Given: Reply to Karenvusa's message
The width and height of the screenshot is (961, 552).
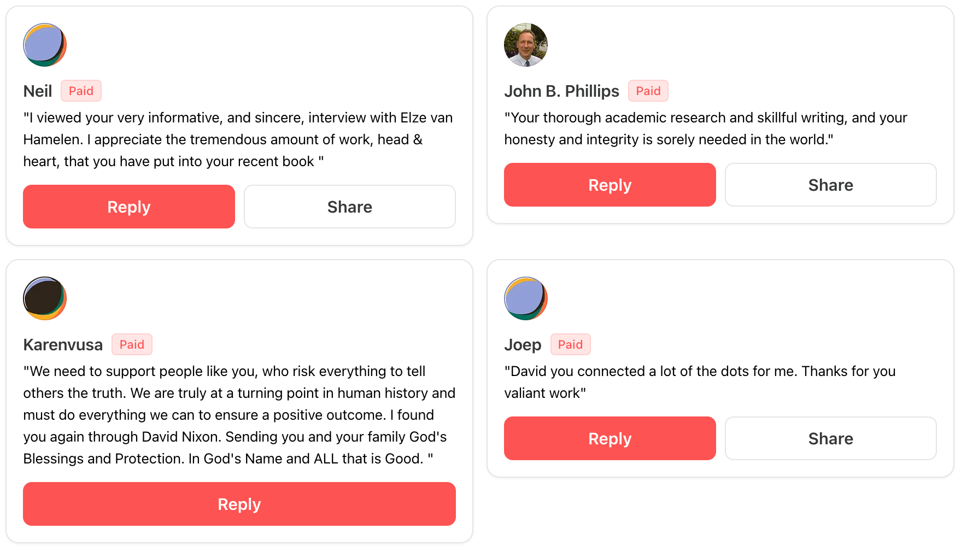Looking at the screenshot, I should pos(239,504).
